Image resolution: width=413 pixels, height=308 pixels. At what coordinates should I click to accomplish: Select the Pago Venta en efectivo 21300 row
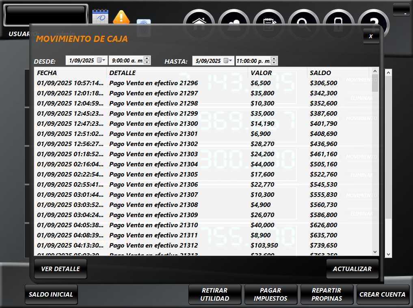[154, 124]
